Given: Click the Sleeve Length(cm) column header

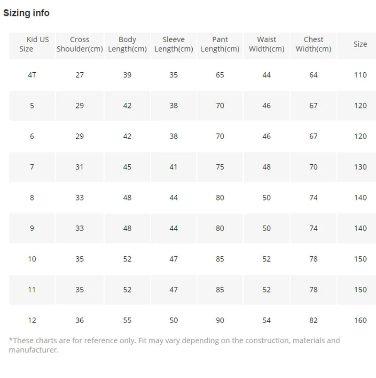Looking at the screenshot, I should (x=173, y=44).
